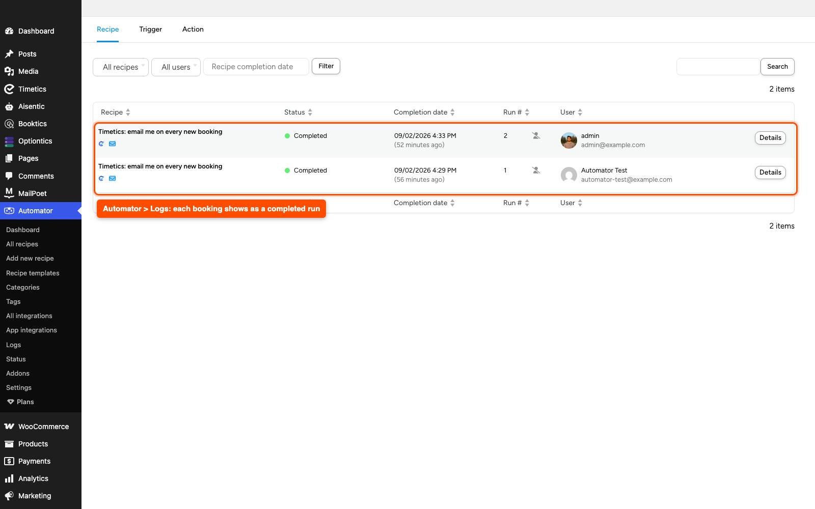Click Timetics trigger icon in Automator Test's row
The image size is (815, 509).
(101, 179)
